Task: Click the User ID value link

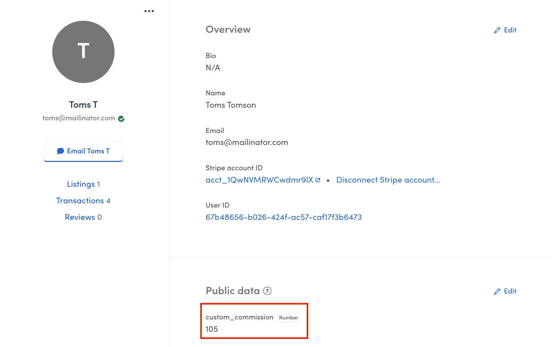Action: (x=284, y=217)
